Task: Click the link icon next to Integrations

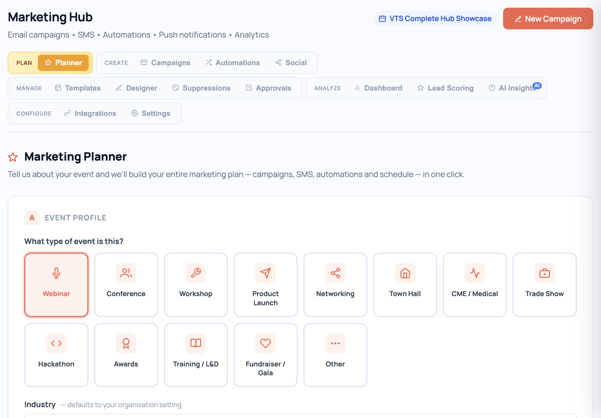Action: (x=67, y=113)
